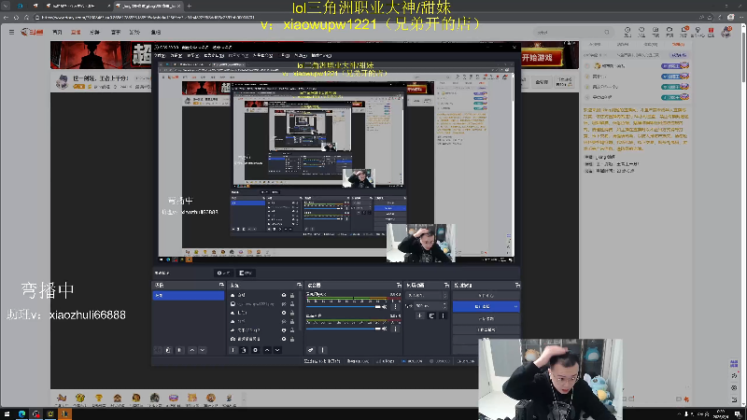
Task: Toggle visibility eye of third source row
Action: (284, 313)
